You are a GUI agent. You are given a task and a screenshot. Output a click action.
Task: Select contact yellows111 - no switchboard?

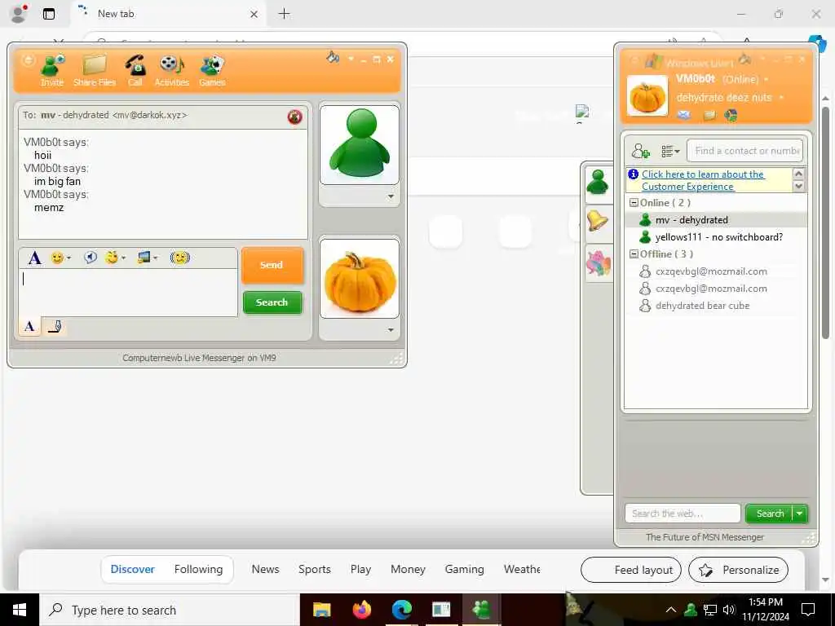tap(715, 237)
